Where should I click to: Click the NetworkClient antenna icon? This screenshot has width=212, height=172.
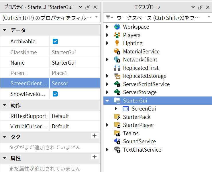[117, 60]
